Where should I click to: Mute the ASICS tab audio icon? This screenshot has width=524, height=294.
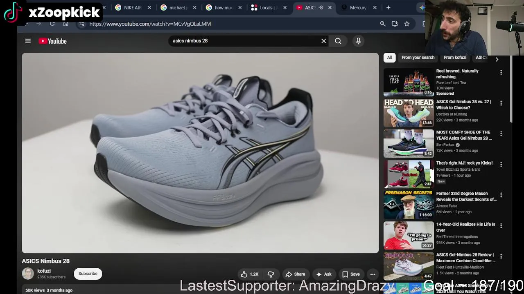pyautogui.click(x=321, y=7)
